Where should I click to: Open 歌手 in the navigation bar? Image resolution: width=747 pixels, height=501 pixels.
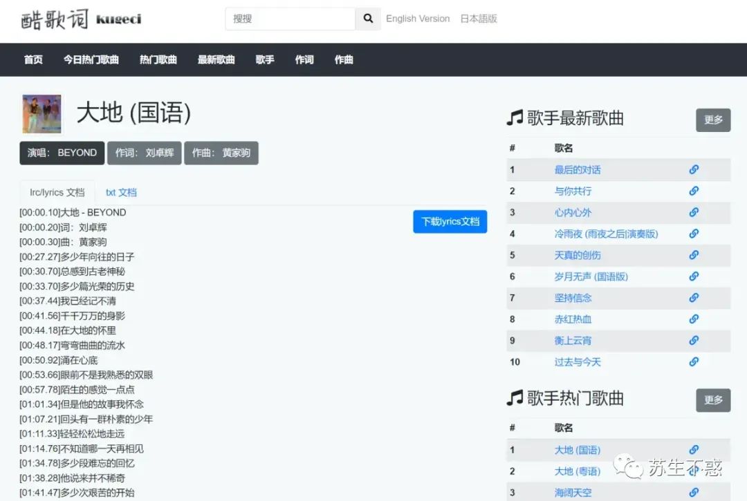(265, 59)
